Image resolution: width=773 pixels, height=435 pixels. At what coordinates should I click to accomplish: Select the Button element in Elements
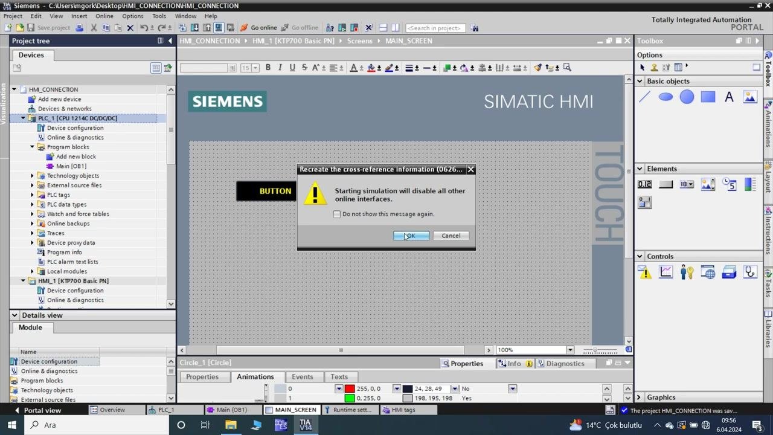tap(666, 184)
